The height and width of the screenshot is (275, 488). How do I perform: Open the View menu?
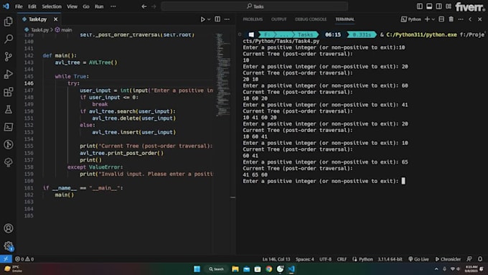[x=72, y=6]
